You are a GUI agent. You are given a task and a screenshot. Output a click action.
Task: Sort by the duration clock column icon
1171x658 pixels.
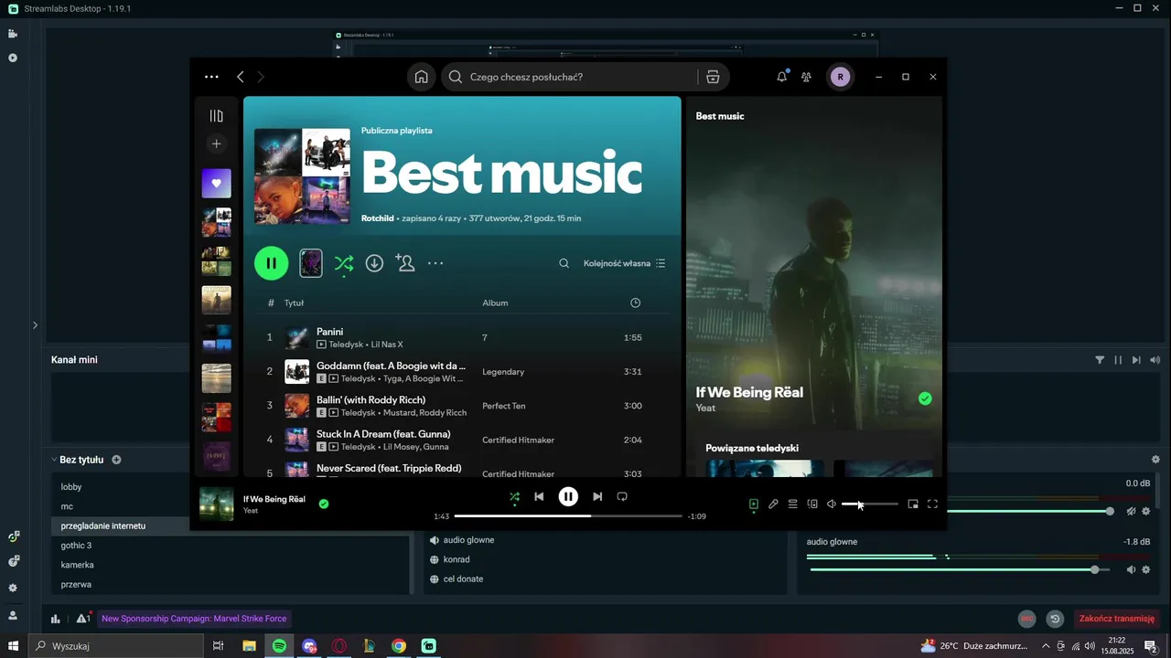click(635, 302)
